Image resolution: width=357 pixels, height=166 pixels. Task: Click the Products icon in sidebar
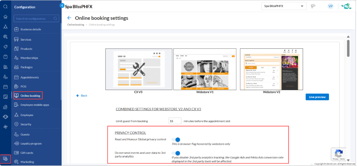click(x=16, y=49)
